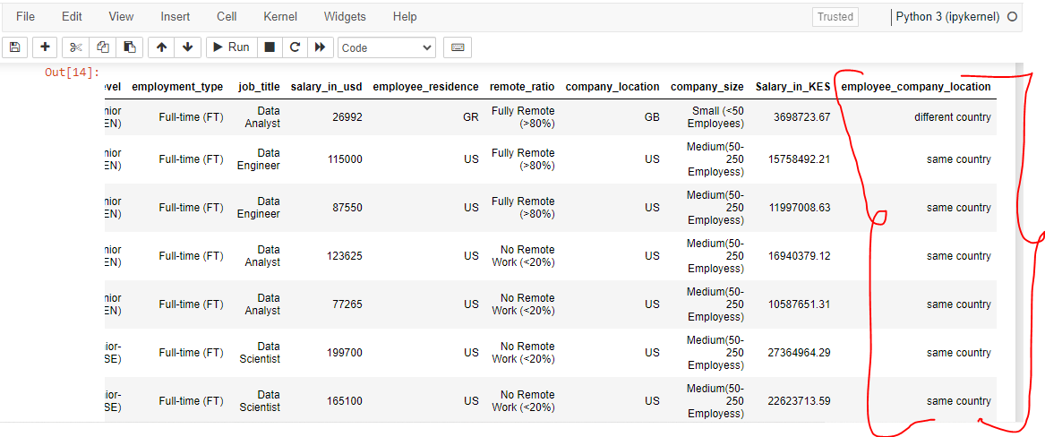
Task: Move selected cell down arrow
Action: coord(188,47)
